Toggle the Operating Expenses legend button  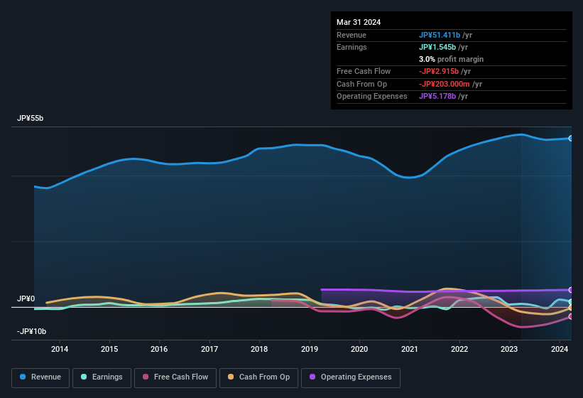[351, 377]
